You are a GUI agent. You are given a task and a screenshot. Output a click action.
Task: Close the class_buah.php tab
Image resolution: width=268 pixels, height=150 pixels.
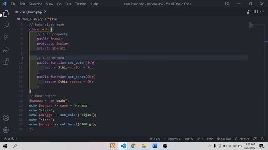point(45,12)
